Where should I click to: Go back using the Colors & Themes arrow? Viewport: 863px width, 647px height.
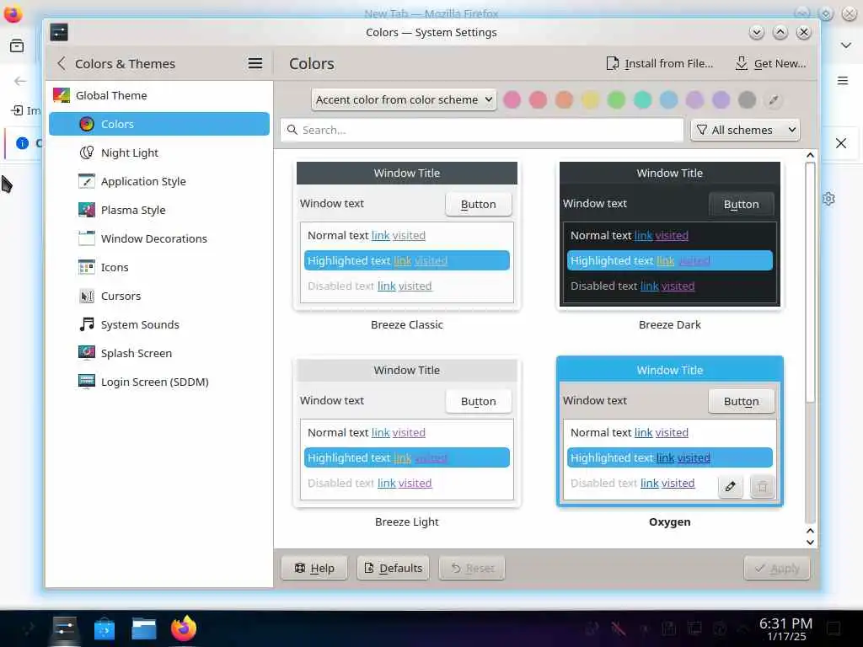(x=62, y=63)
